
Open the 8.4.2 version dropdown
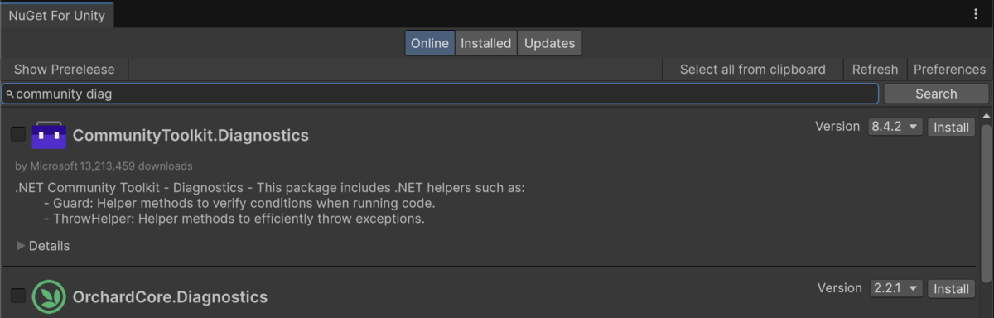point(895,127)
